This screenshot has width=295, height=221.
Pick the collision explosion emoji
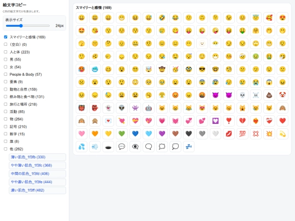[x=269, y=134]
